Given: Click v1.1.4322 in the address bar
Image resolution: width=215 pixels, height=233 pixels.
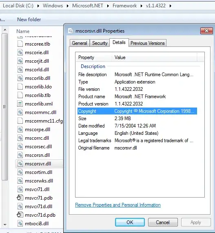Looking at the screenshot, I should (x=156, y=6).
